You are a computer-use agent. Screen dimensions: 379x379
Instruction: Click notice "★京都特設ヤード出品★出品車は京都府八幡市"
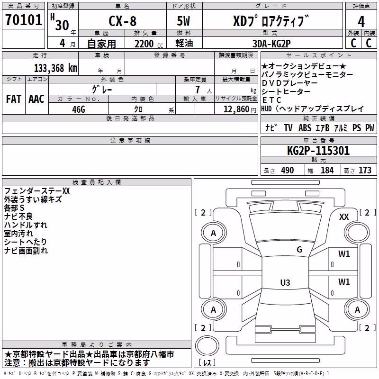pos(89,354)
